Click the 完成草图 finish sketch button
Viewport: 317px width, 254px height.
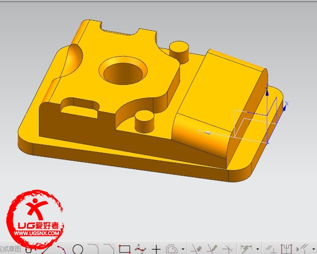(x=11, y=249)
